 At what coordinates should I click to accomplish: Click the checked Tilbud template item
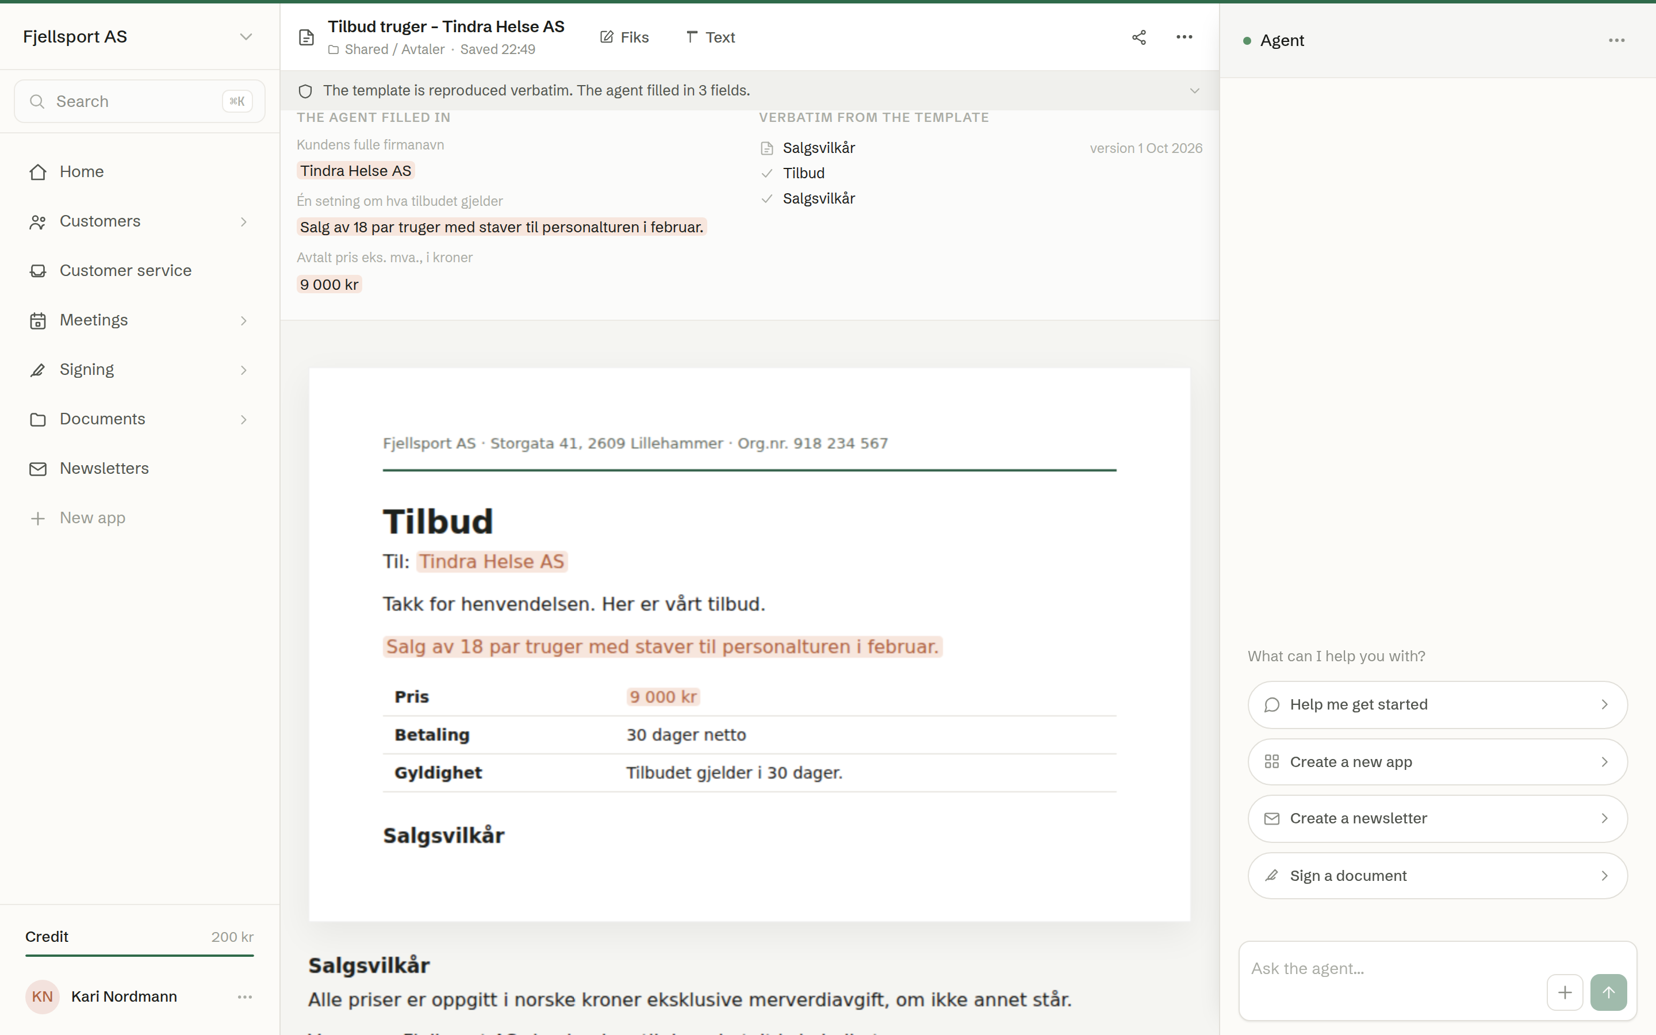pos(803,173)
